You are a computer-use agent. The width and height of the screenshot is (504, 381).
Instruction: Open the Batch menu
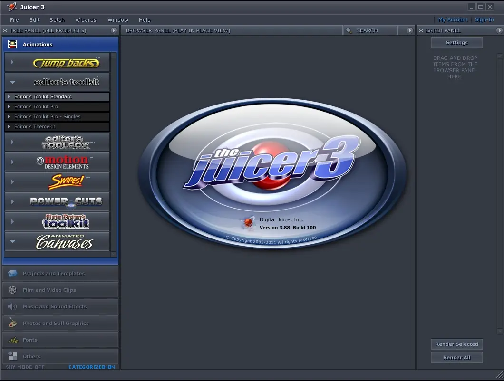tap(57, 20)
